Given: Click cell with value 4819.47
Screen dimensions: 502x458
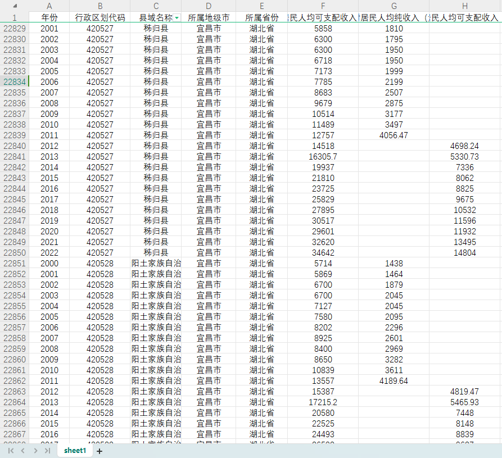Looking at the screenshot, I should [465, 392].
